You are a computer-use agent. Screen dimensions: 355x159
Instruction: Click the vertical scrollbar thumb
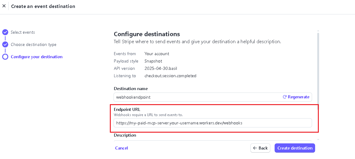318,67
